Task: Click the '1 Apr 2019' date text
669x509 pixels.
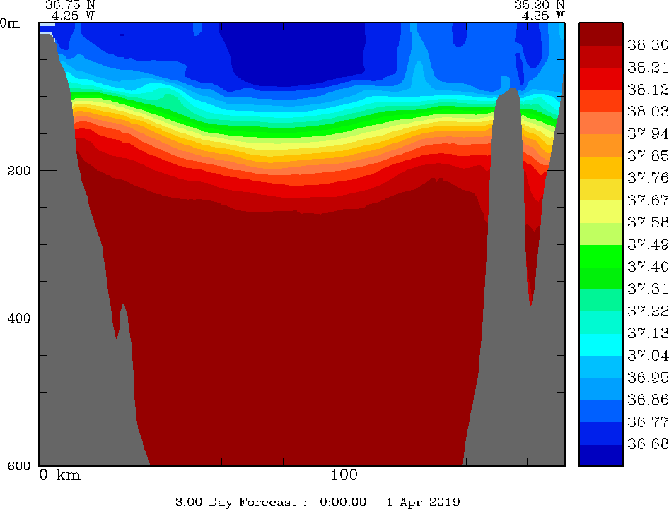Action: [423, 503]
